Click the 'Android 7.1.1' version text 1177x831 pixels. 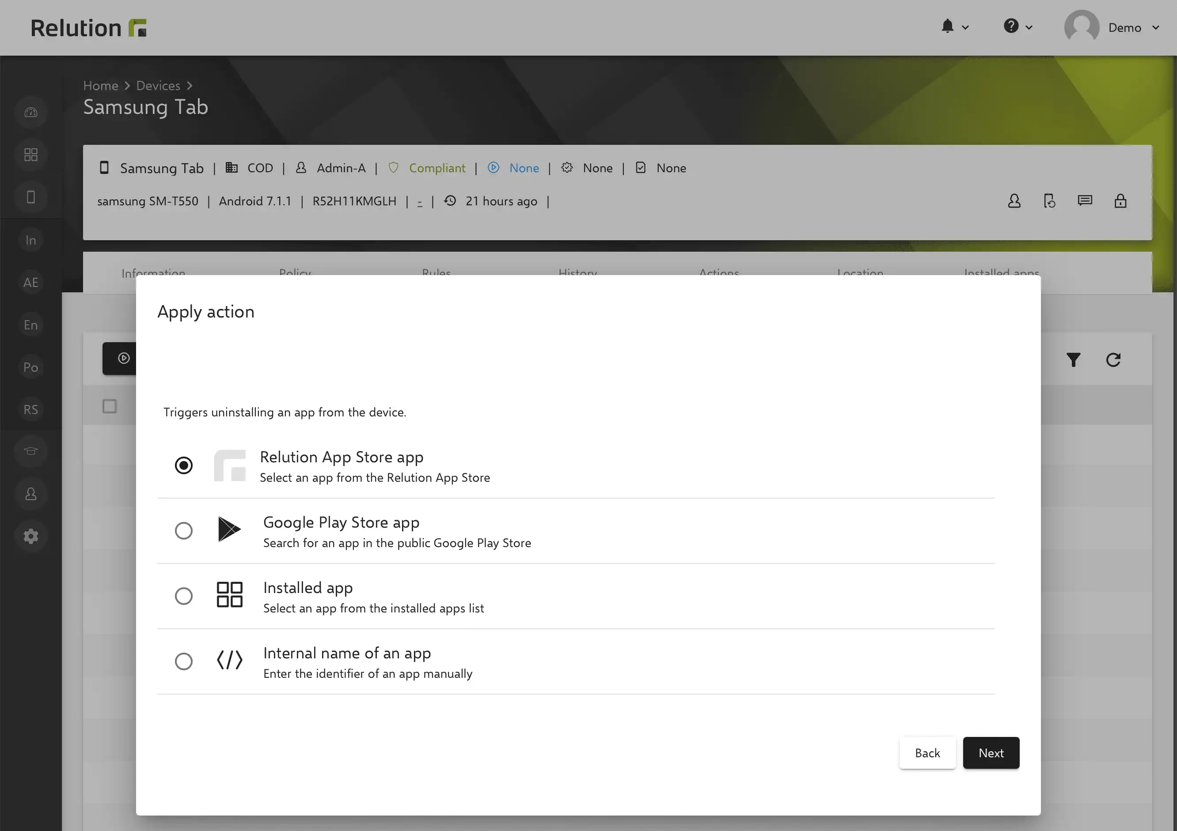255,201
